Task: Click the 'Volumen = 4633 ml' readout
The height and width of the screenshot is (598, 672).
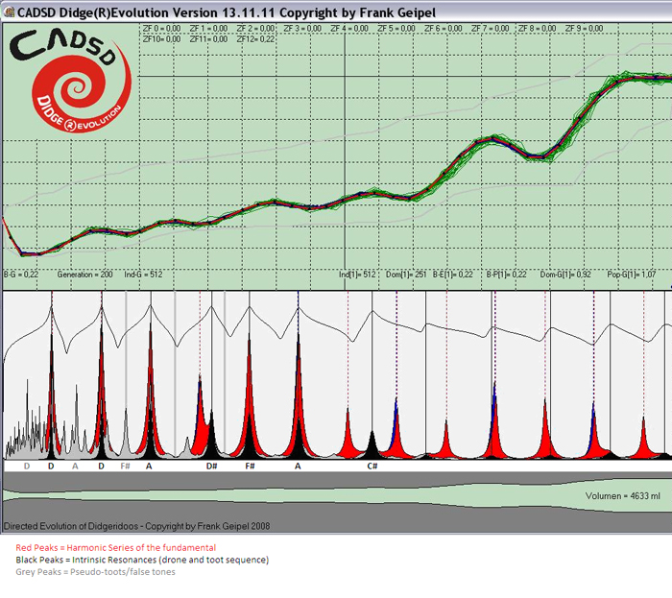Action: (x=623, y=496)
